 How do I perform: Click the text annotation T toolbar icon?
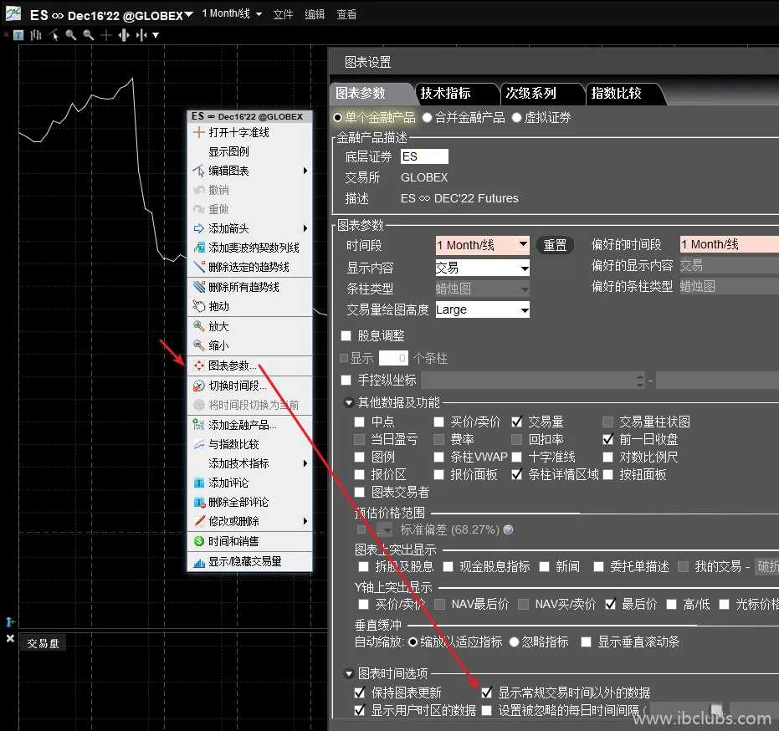18,35
